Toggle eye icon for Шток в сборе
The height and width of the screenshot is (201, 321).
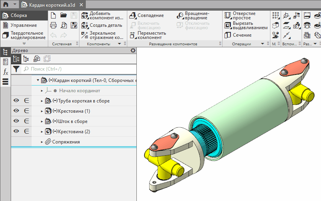17,121
